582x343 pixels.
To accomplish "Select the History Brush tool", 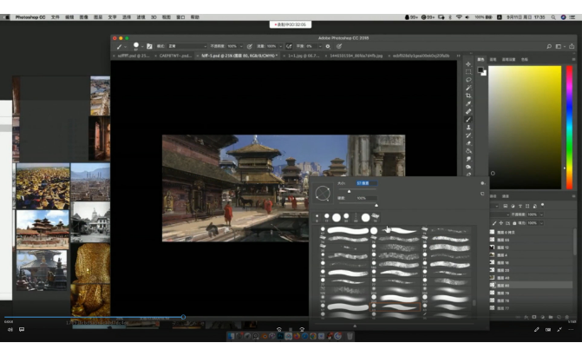I will pos(468,135).
